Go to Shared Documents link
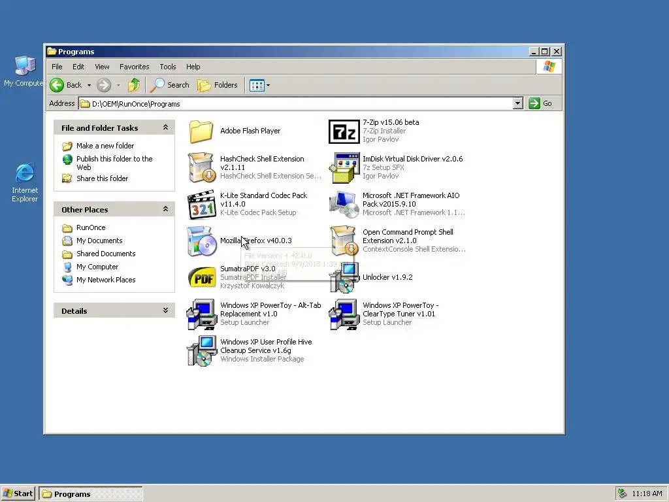 [x=106, y=254]
